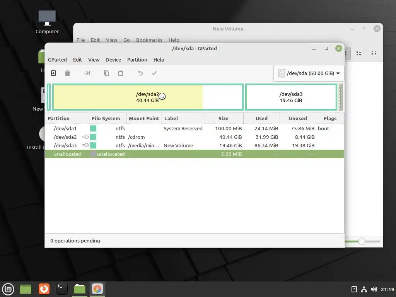Click the Delete partition trash icon
The image size is (396, 297).
pyautogui.click(x=67, y=73)
